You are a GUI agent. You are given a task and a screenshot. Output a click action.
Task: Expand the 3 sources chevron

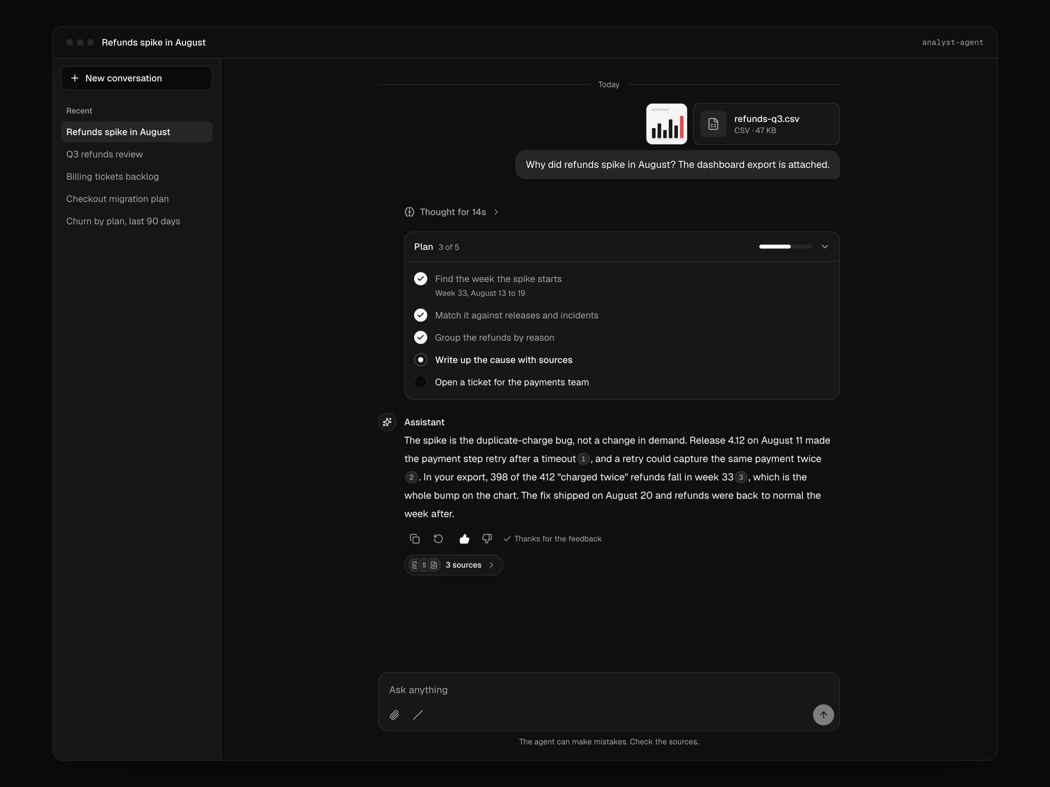click(492, 565)
